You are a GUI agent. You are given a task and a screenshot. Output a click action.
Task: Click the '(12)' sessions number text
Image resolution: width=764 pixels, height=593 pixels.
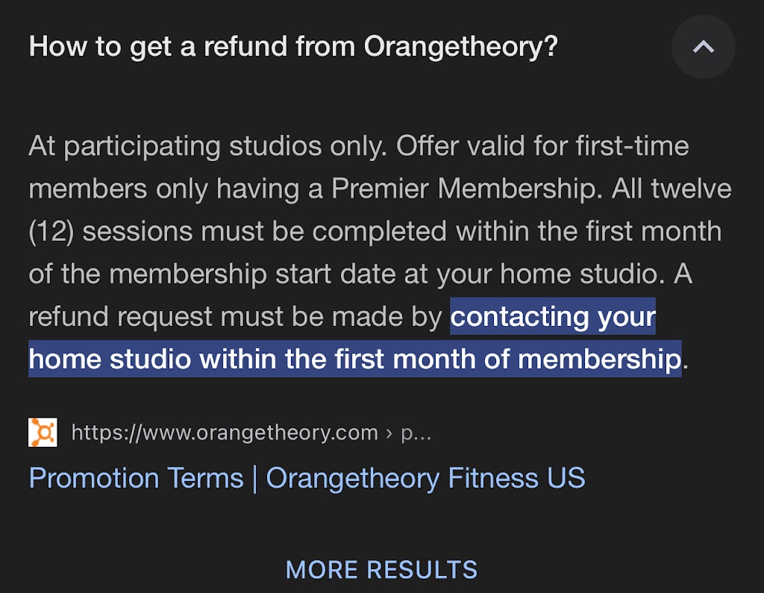pyautogui.click(x=51, y=232)
